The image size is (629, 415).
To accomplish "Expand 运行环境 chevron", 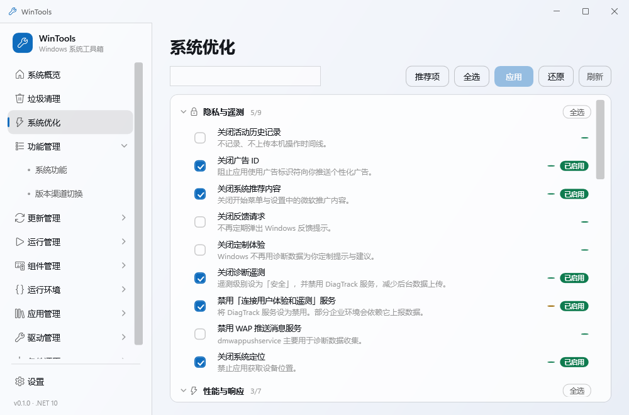I will (124, 289).
